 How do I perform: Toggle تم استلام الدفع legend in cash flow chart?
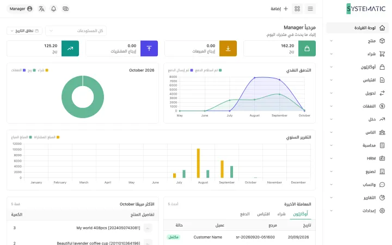(x=208, y=70)
